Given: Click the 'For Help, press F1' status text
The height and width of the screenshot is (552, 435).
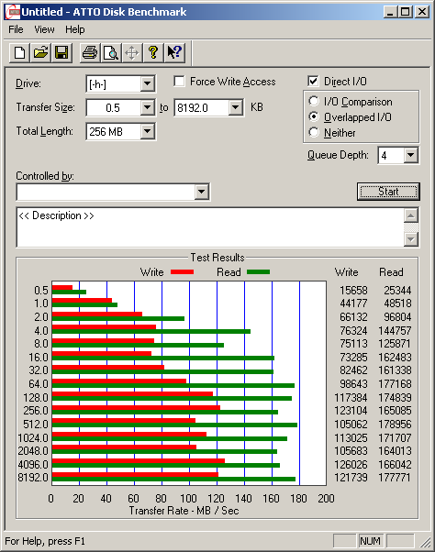Looking at the screenshot, I should click(x=45, y=541).
